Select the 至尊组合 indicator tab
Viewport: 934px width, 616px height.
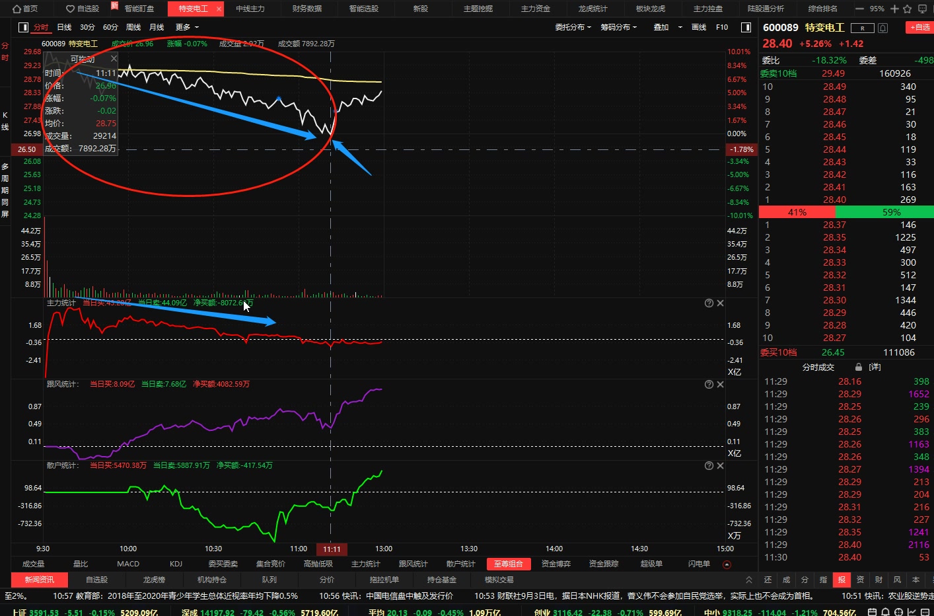coord(509,564)
